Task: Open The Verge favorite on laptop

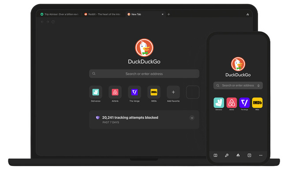Action: 134,92
